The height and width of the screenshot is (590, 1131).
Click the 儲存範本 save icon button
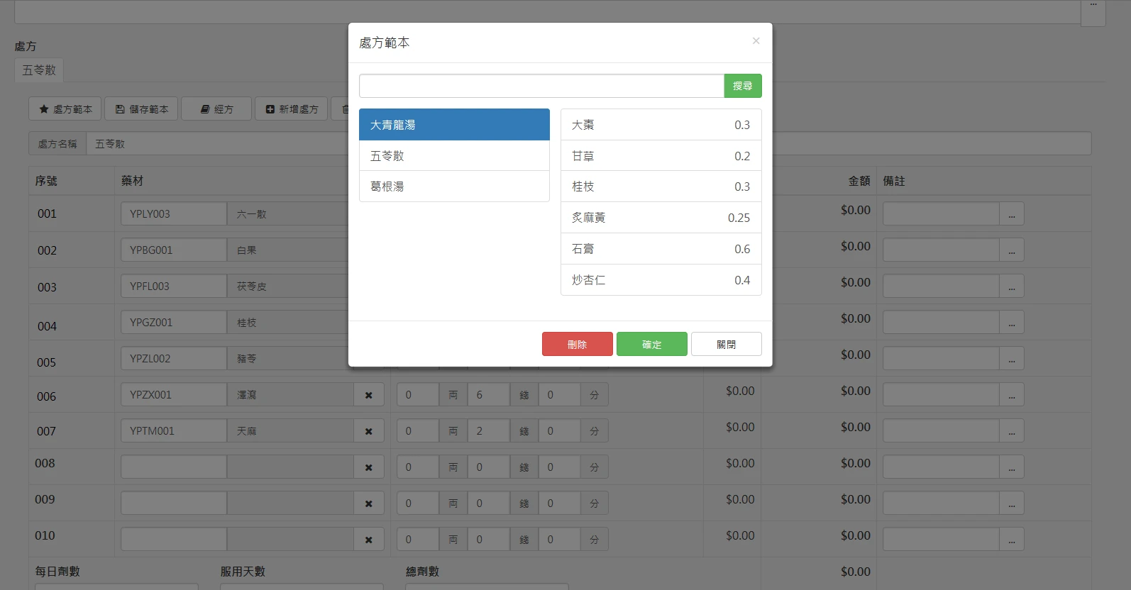click(x=142, y=108)
